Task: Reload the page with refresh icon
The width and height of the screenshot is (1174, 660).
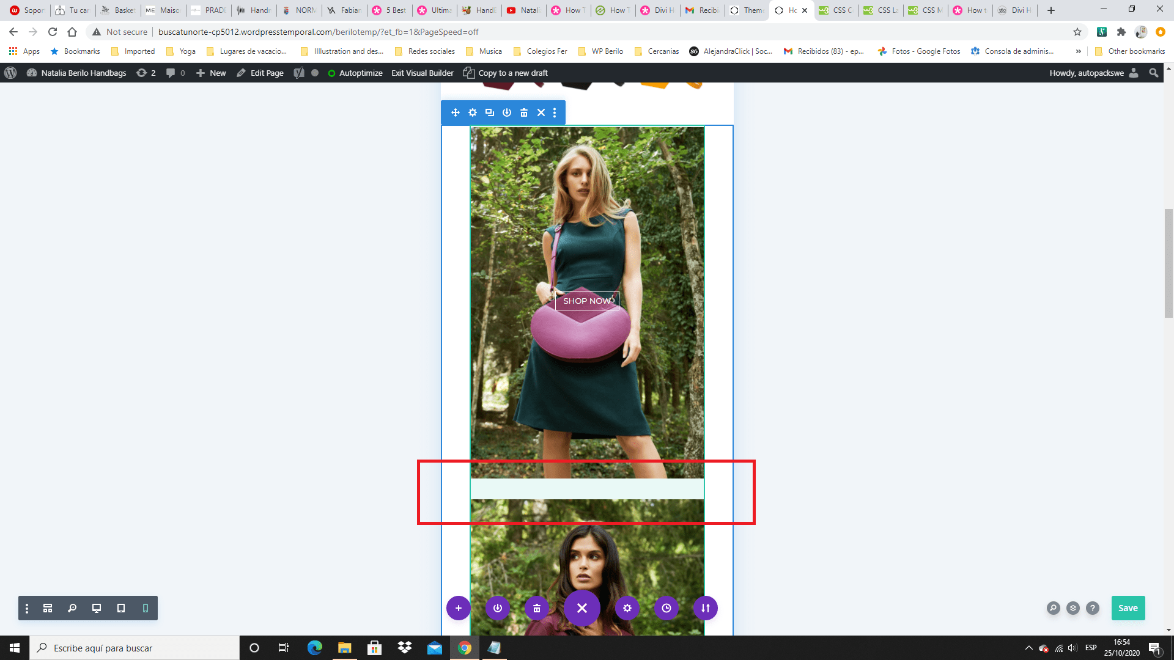Action: (53, 32)
